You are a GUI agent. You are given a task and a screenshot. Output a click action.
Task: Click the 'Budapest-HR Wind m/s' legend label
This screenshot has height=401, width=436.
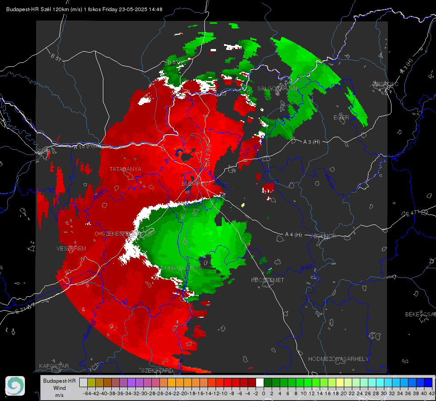coord(60,388)
